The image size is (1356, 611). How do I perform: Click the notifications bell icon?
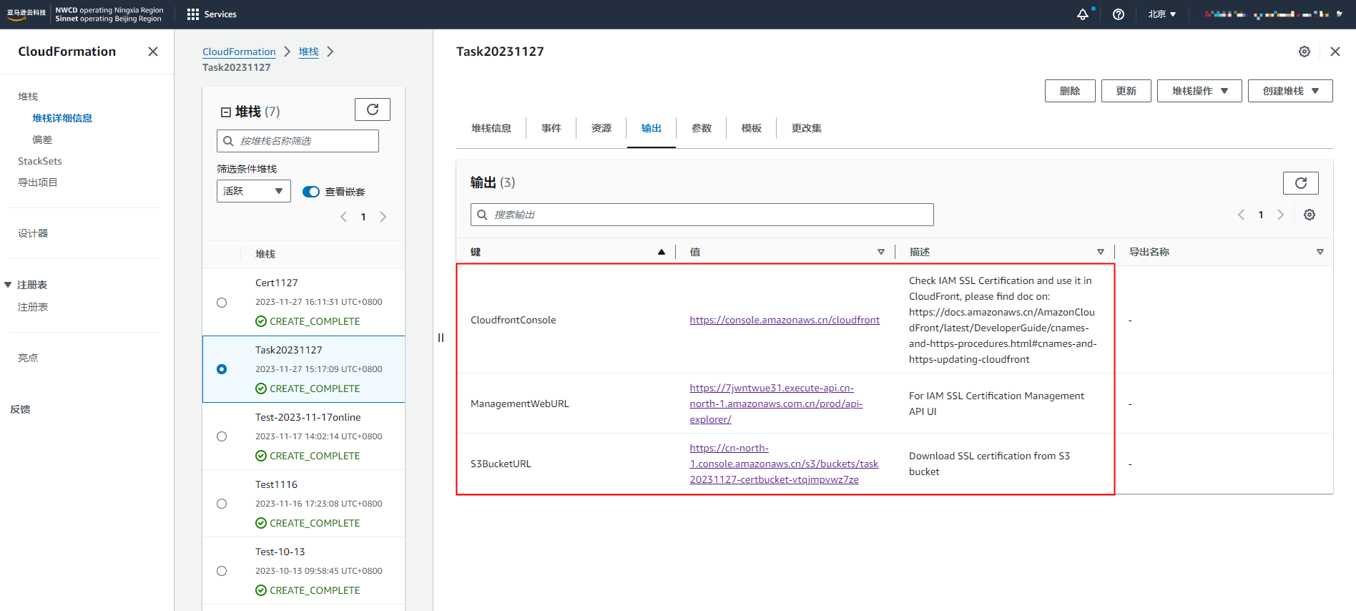(x=1082, y=14)
